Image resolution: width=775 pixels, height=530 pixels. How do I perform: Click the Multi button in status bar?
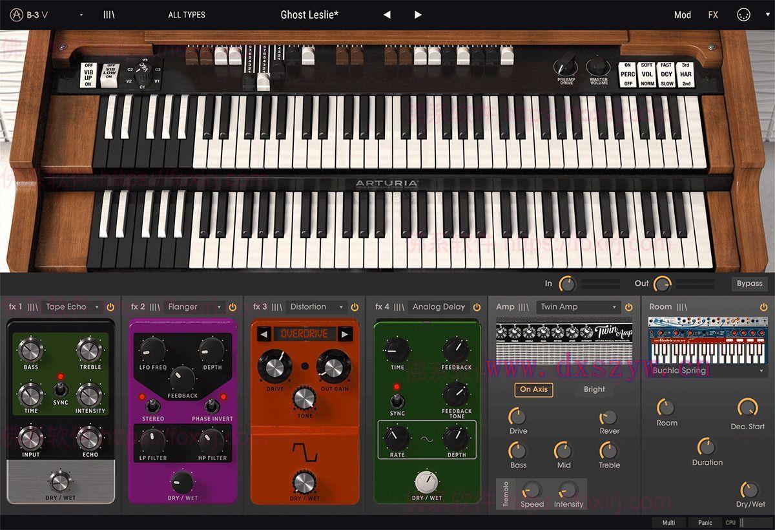(668, 523)
